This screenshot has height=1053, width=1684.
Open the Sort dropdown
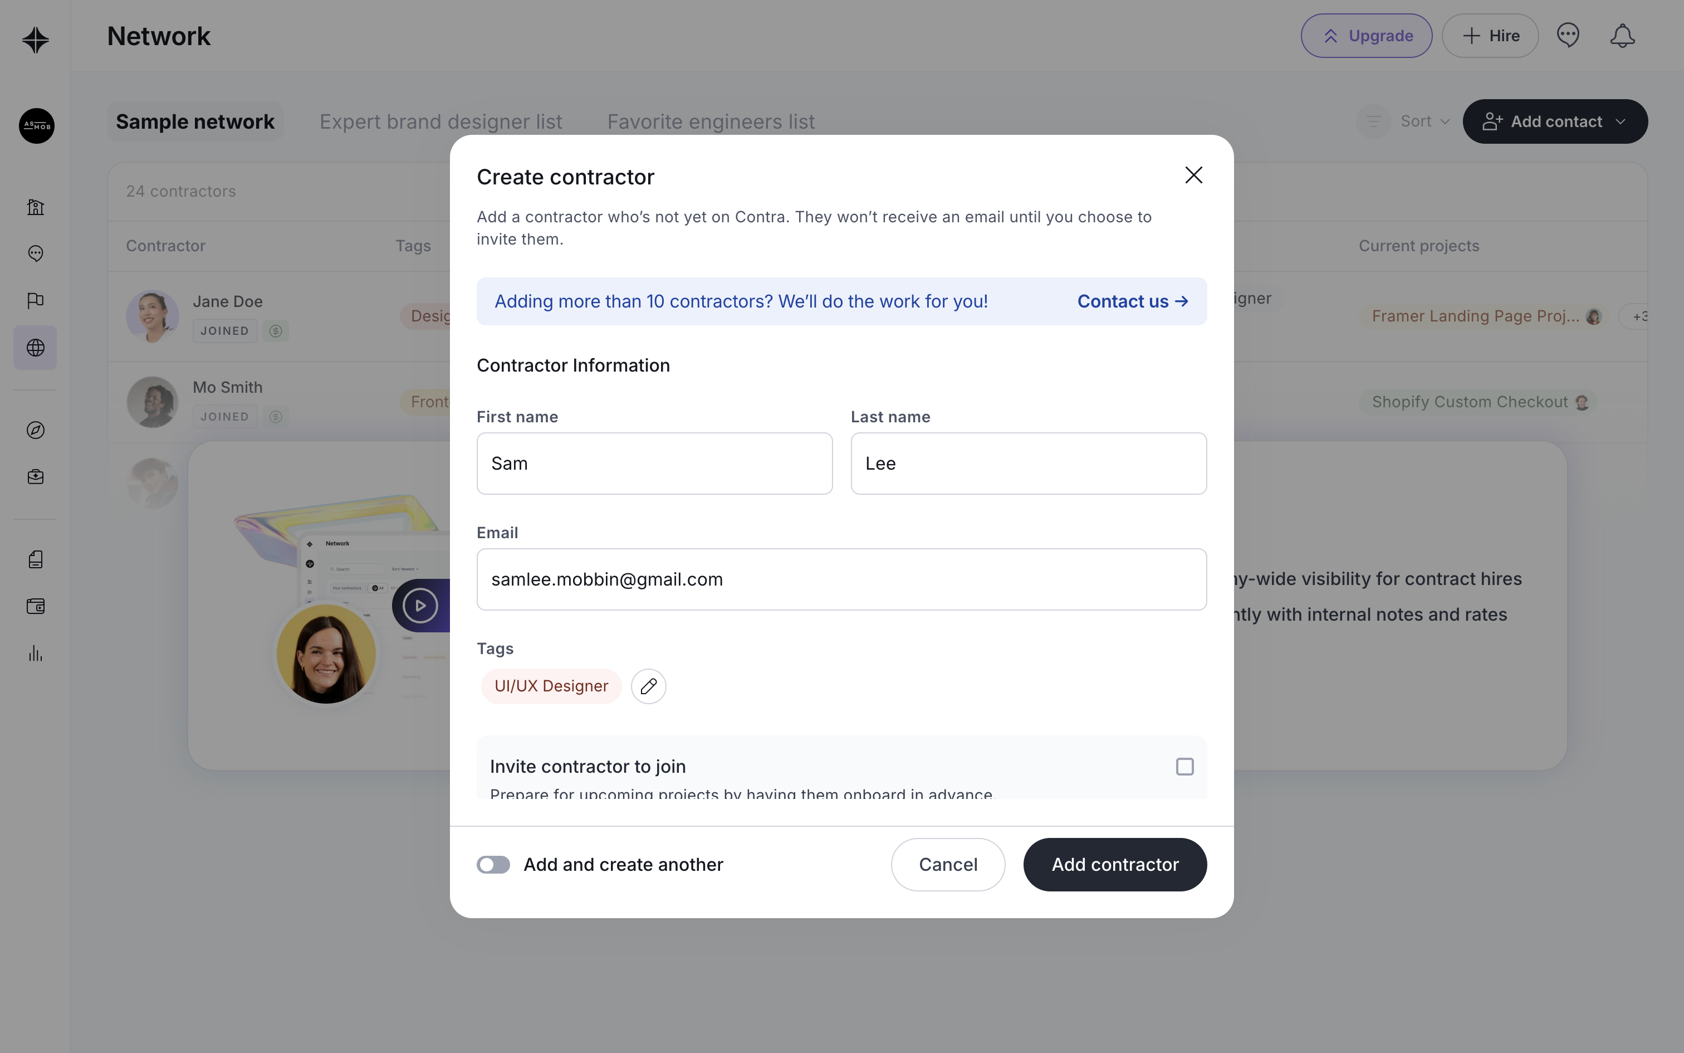click(x=1424, y=121)
